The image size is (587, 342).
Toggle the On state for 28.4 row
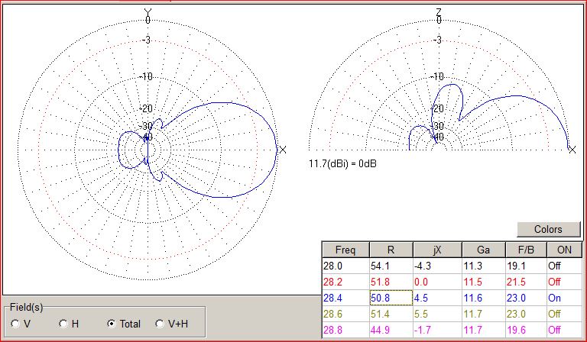(565, 298)
